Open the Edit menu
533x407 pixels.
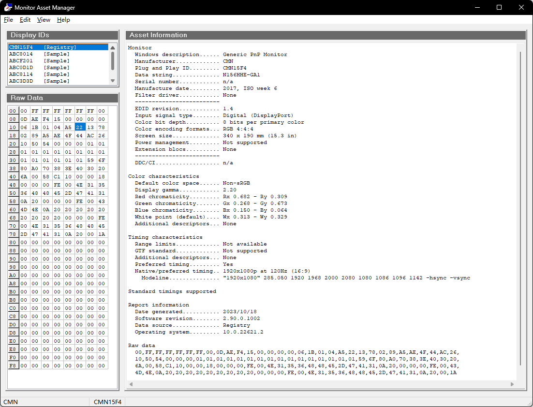click(x=25, y=20)
